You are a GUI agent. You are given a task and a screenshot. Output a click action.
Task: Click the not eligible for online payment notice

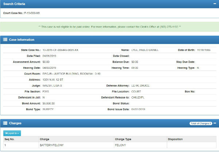coord(109,27)
